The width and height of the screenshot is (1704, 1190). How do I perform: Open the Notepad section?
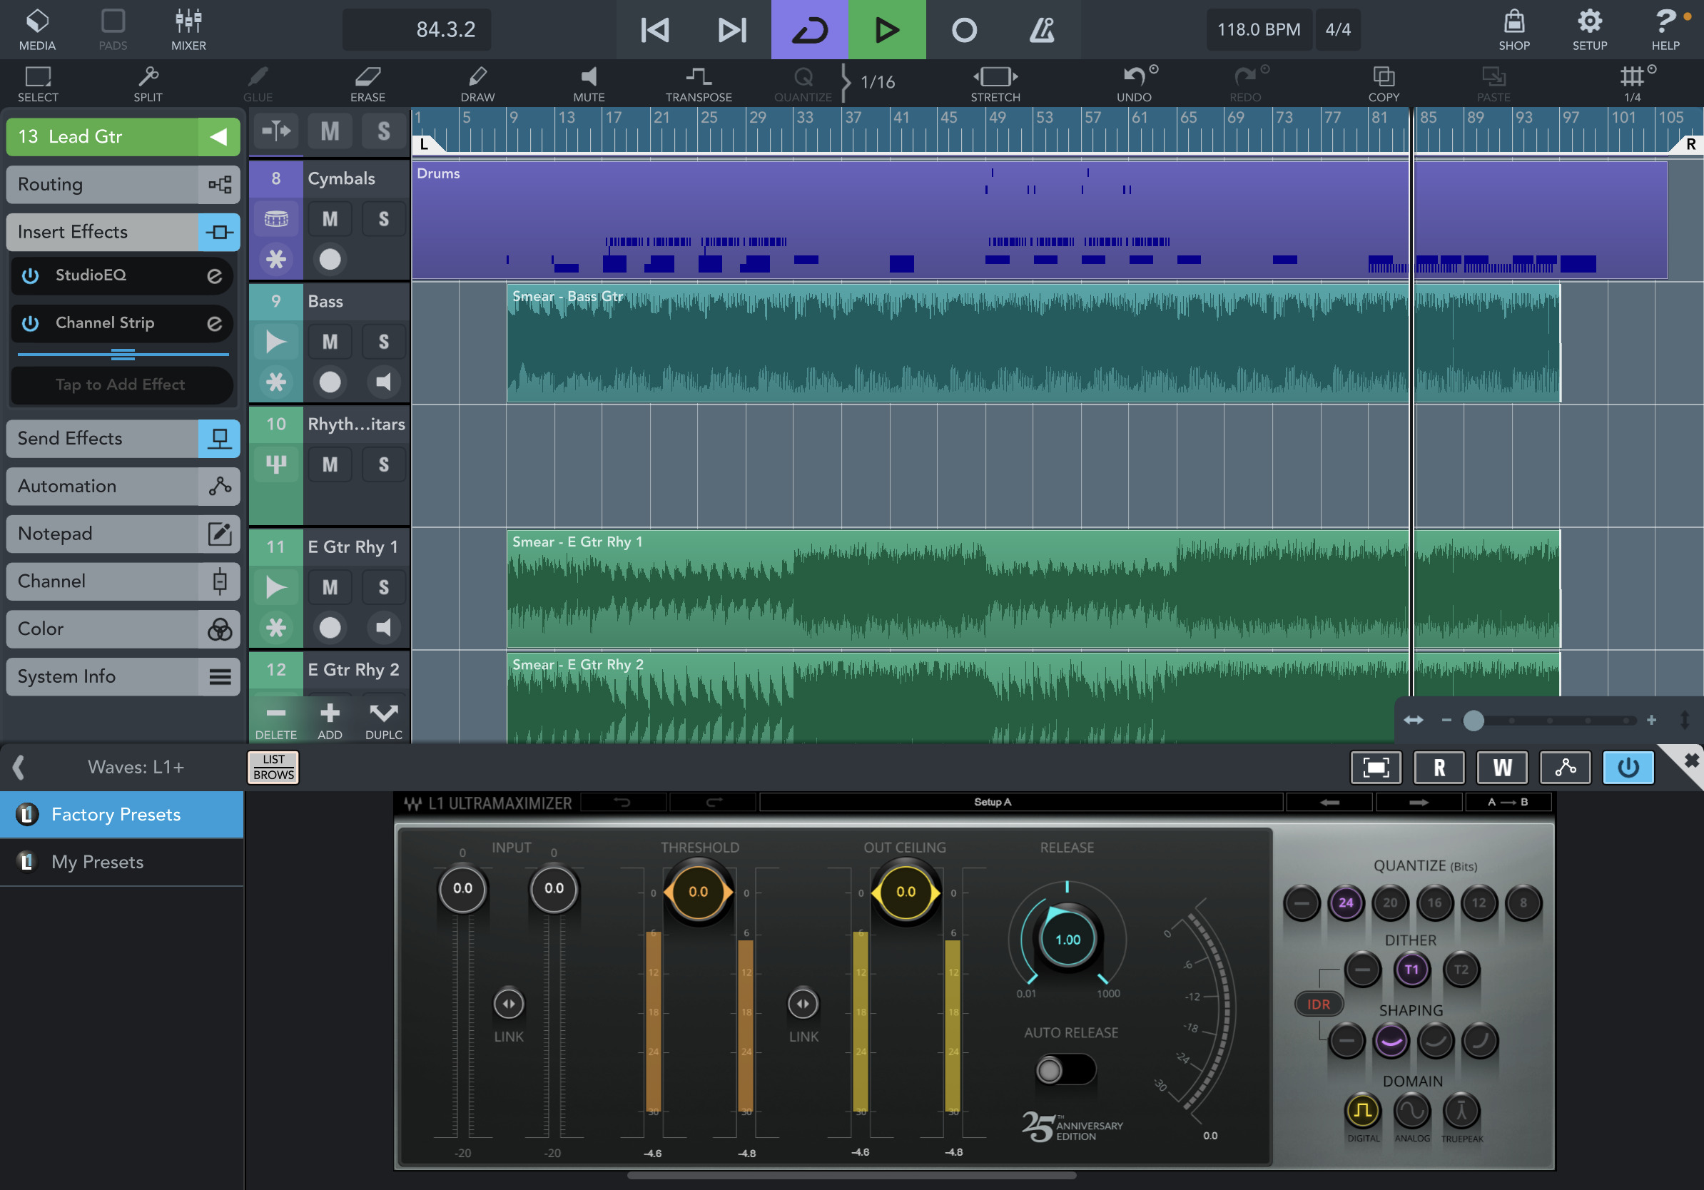(123, 534)
